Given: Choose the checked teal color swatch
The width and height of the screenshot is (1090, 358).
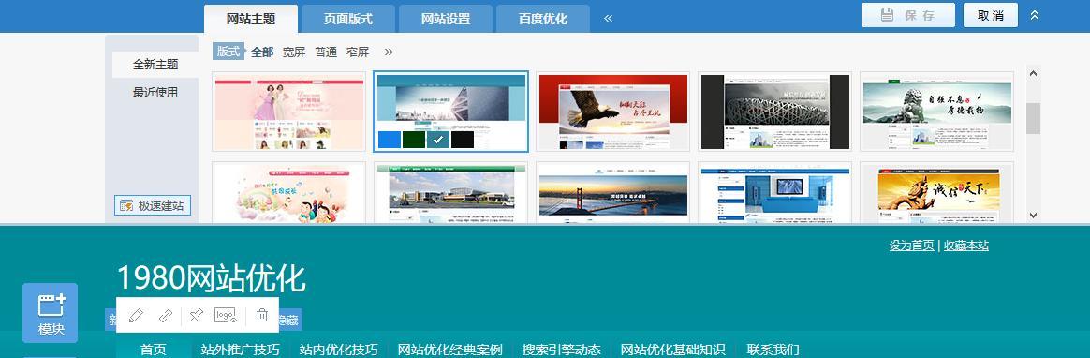Looking at the screenshot, I should [438, 139].
